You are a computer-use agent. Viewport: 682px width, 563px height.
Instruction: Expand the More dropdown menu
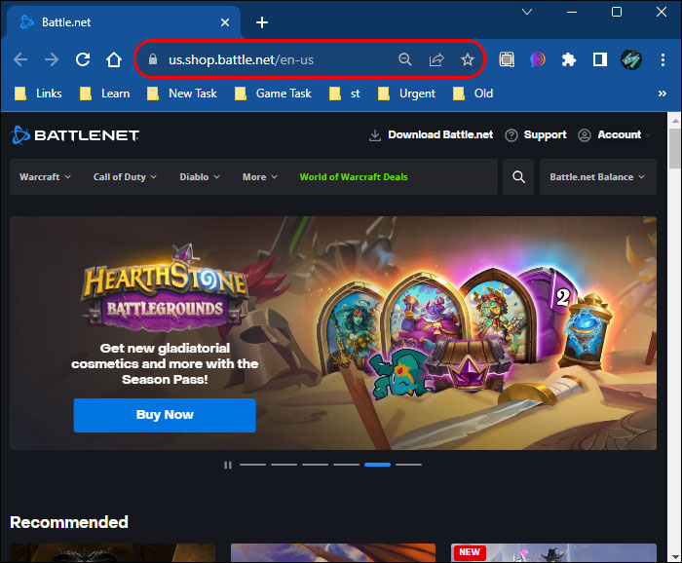[260, 177]
